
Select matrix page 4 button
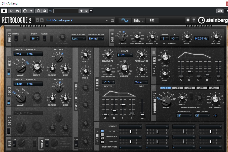pos(102,142)
